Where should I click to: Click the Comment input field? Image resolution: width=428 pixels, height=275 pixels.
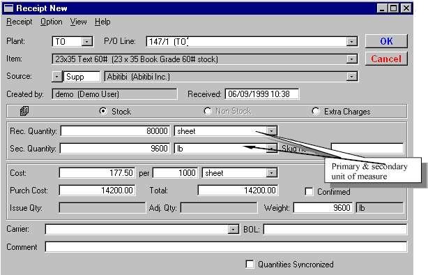pos(226,246)
